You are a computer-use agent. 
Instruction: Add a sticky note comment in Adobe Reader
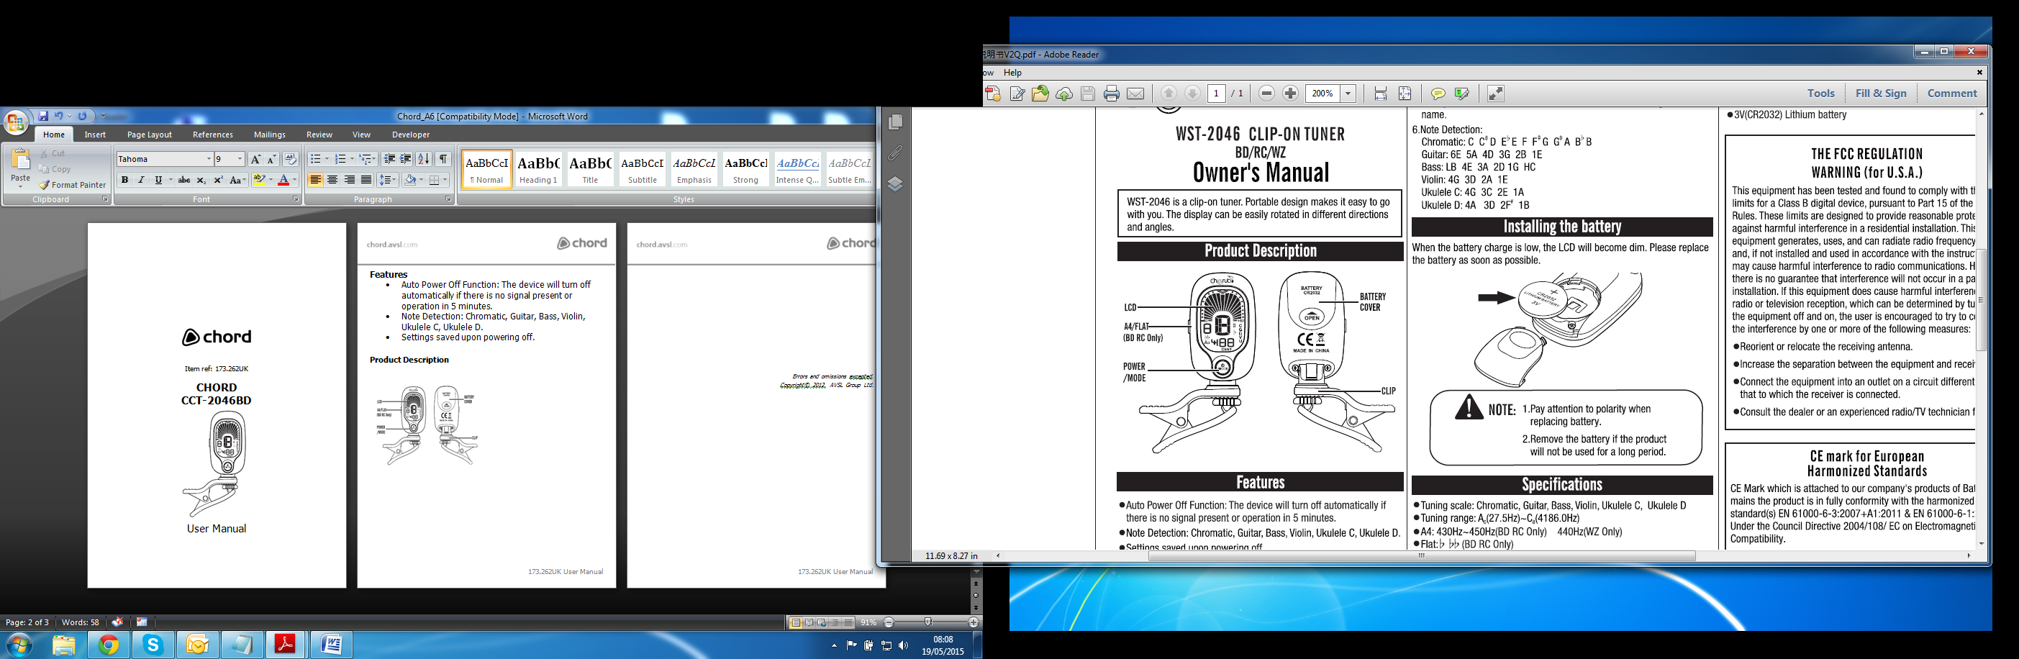[1438, 94]
